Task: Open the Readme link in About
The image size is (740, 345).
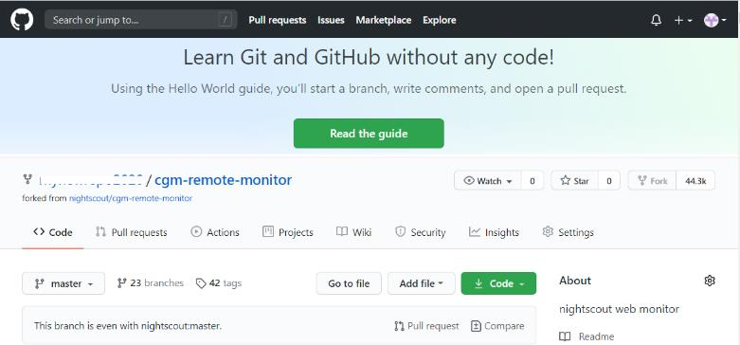Action: click(587, 336)
